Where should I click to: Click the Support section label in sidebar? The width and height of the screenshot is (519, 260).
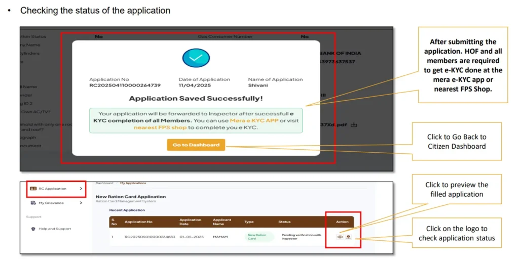[34, 216]
